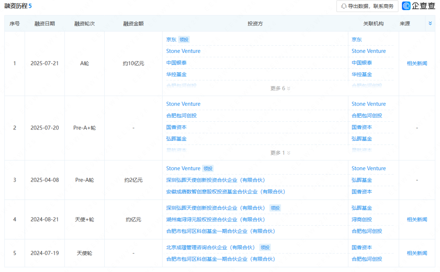Click the 融资金额 column header

(133, 24)
